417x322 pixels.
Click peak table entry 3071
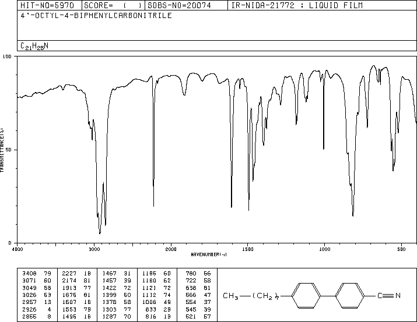pos(29,281)
